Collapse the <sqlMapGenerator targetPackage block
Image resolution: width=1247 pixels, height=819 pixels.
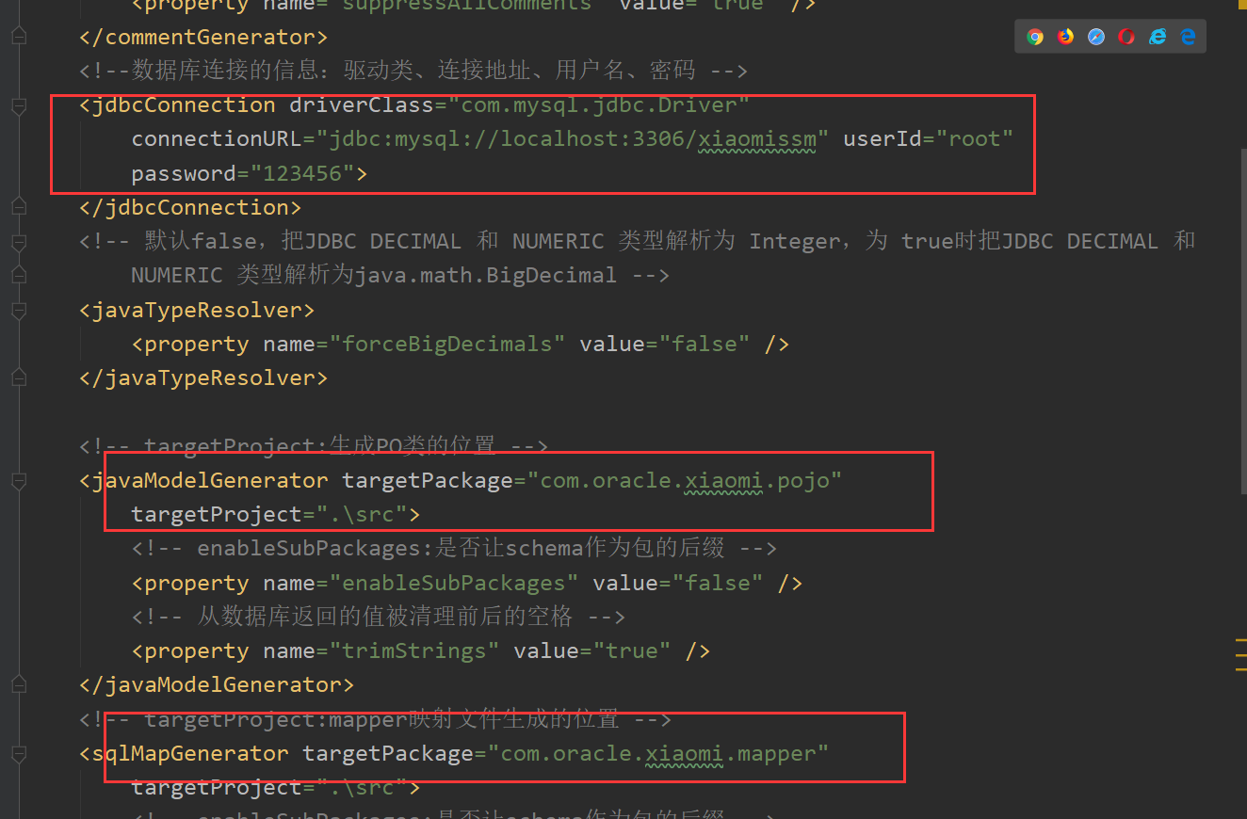(18, 753)
